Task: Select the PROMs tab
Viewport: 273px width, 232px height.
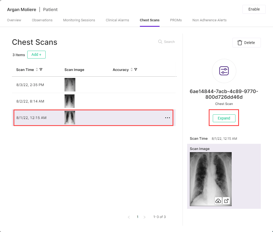Action: pos(176,20)
